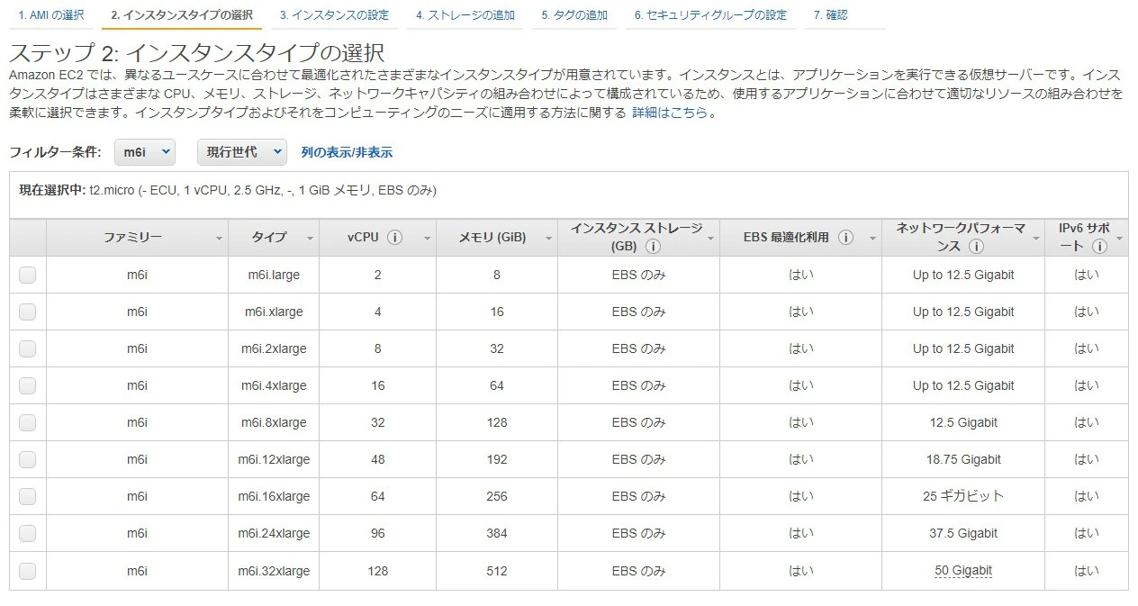Open the ネットワークパフォーマンス column sort arrow
The image size is (1138, 606).
coord(1035,239)
